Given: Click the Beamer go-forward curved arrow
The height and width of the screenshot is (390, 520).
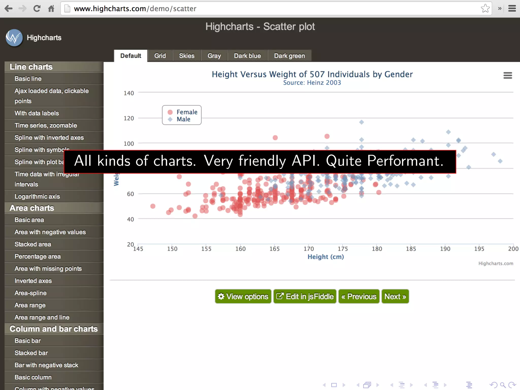Looking at the screenshot, I should pyautogui.click(x=512, y=385).
